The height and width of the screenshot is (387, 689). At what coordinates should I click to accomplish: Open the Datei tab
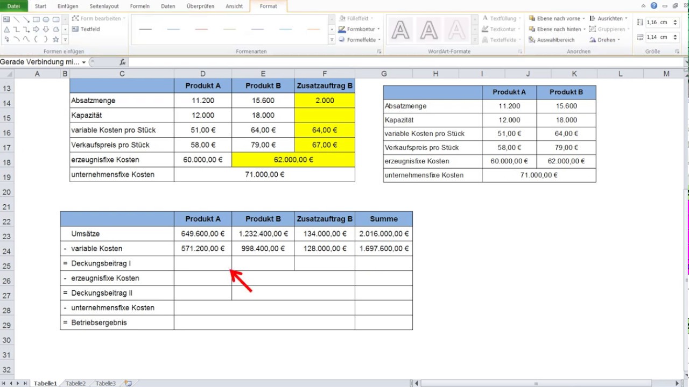click(13, 6)
